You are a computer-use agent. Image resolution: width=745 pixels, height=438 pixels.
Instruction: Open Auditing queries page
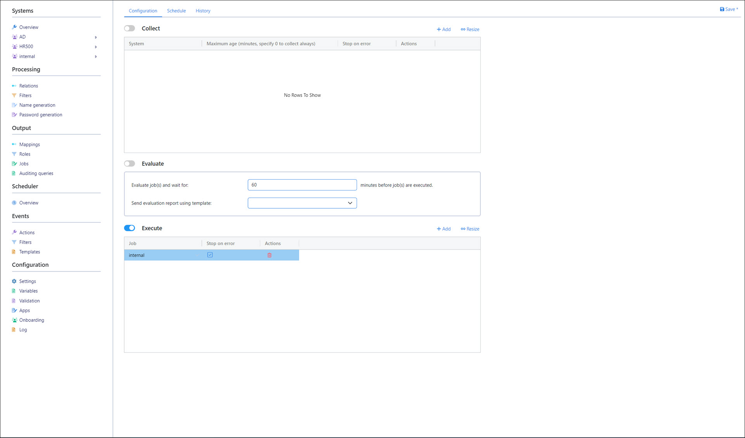(x=36, y=173)
